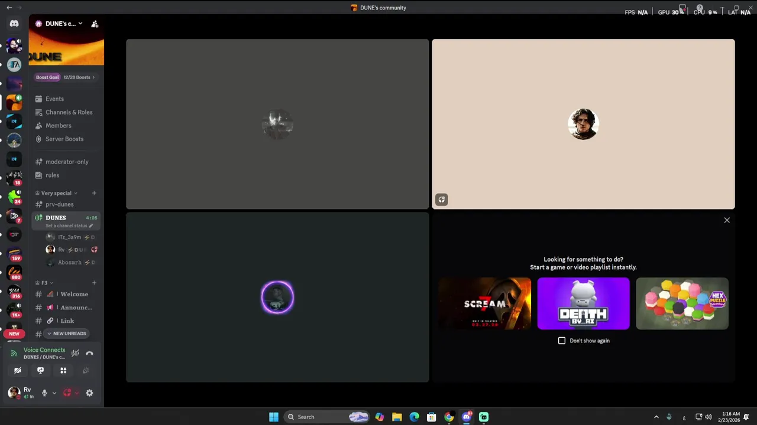Open Discord direct messages home icon
Screen dimensions: 757x425
[14, 24]
